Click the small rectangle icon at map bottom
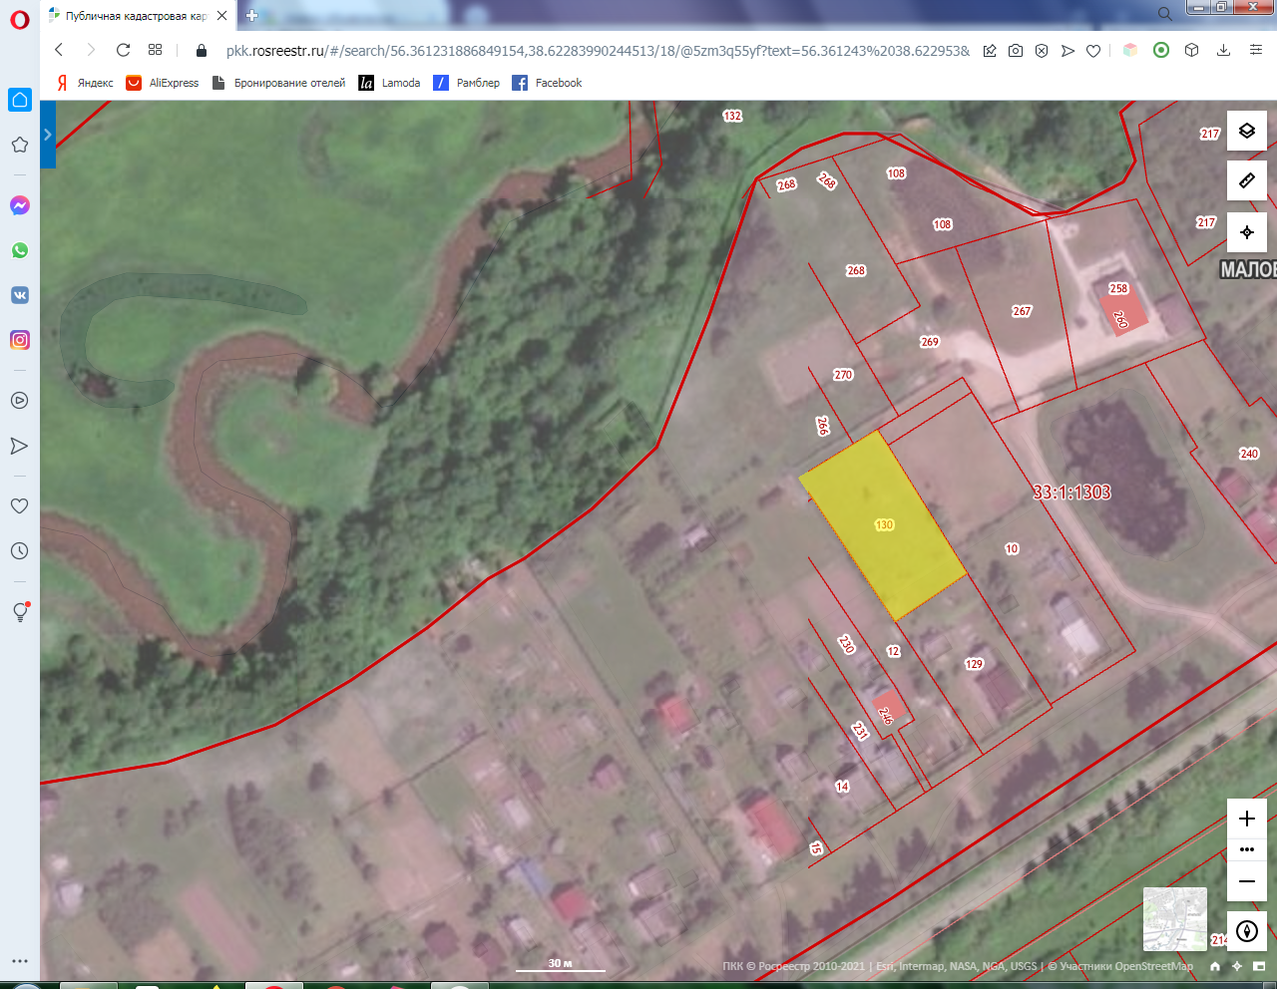 1260,966
